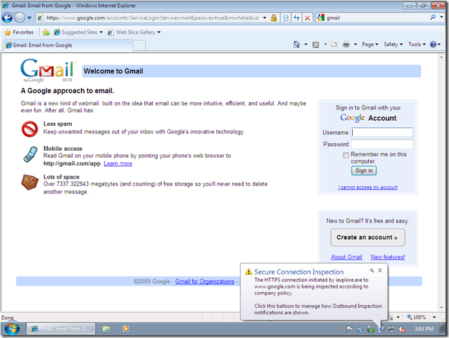
Task: Click the Welcome to Gmail heading
Action: pyautogui.click(x=114, y=71)
